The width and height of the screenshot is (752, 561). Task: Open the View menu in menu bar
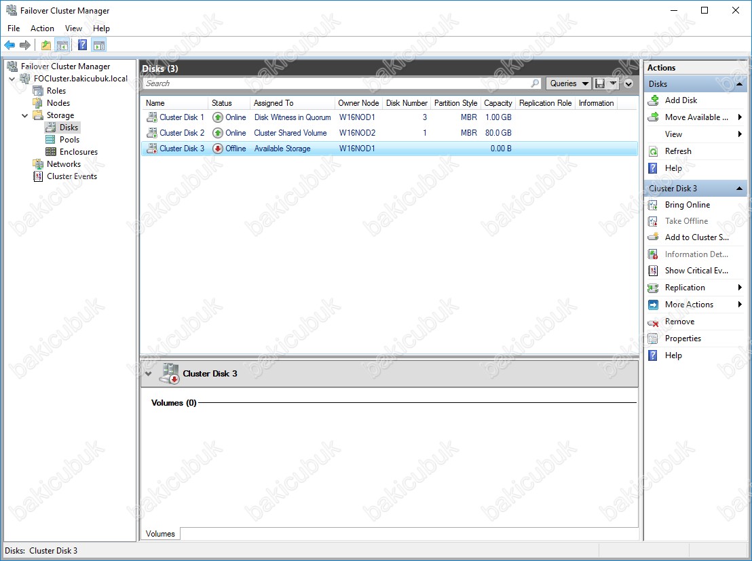click(73, 28)
